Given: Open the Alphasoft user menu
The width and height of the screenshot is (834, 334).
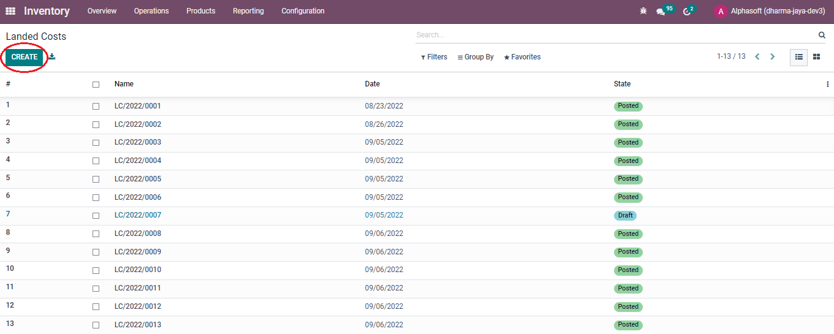Looking at the screenshot, I should click(770, 11).
